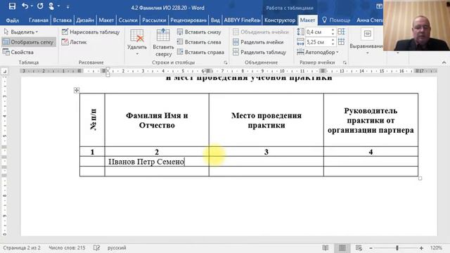This screenshot has height=253, width=450.
Task: Switch to Read Mode view
Action: click(x=326, y=248)
